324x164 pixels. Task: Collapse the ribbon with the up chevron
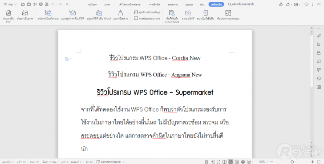point(319,4)
